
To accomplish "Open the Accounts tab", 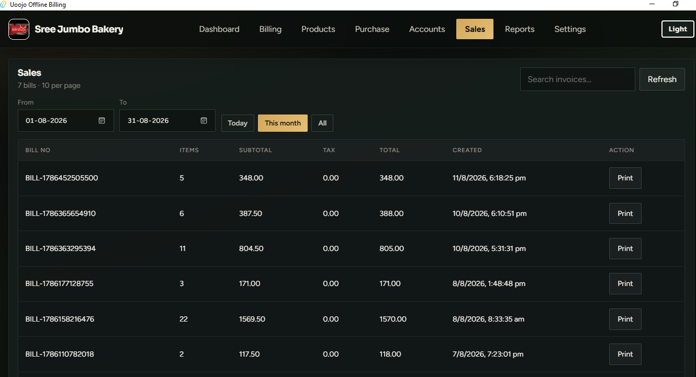I will 427,29.
